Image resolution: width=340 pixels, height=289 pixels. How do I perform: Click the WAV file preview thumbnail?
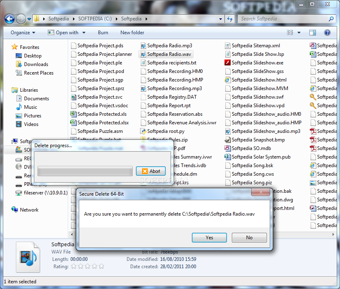pos(28,257)
